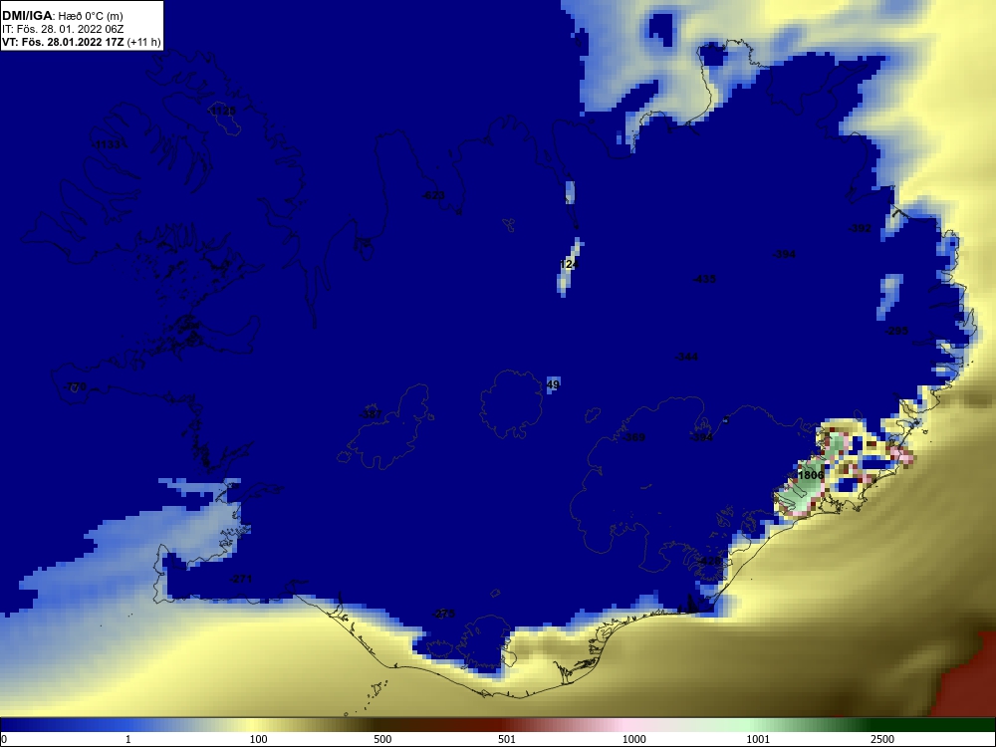The width and height of the screenshot is (996, 747).
Task: Click the '-435' height label
Action: coord(704,280)
